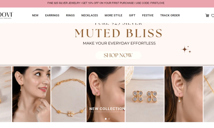Open the wishlist heart icon
This screenshot has height=128, width=214.
tap(213, 16)
